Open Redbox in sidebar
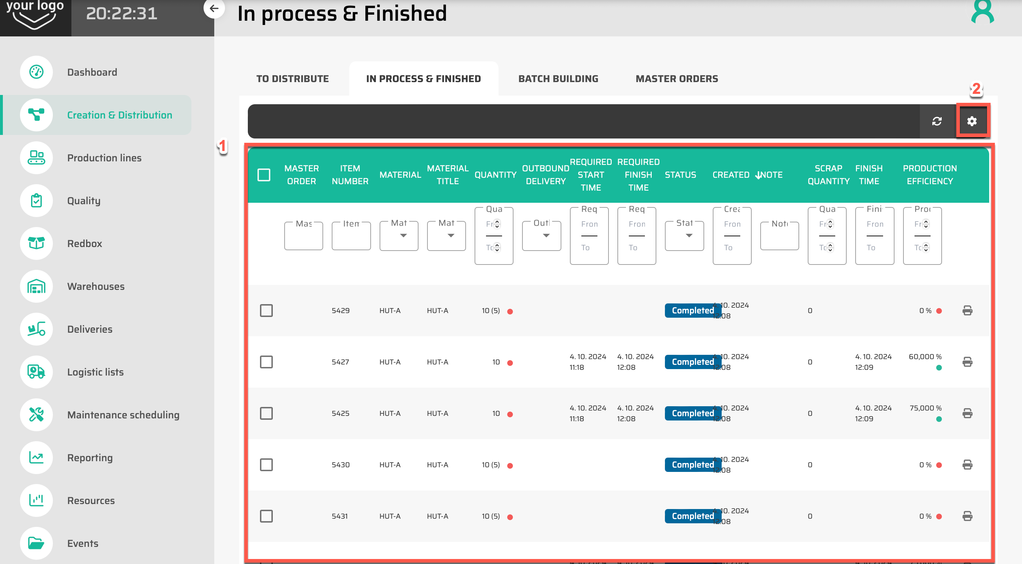Viewport: 1022px width, 564px height. click(x=85, y=243)
